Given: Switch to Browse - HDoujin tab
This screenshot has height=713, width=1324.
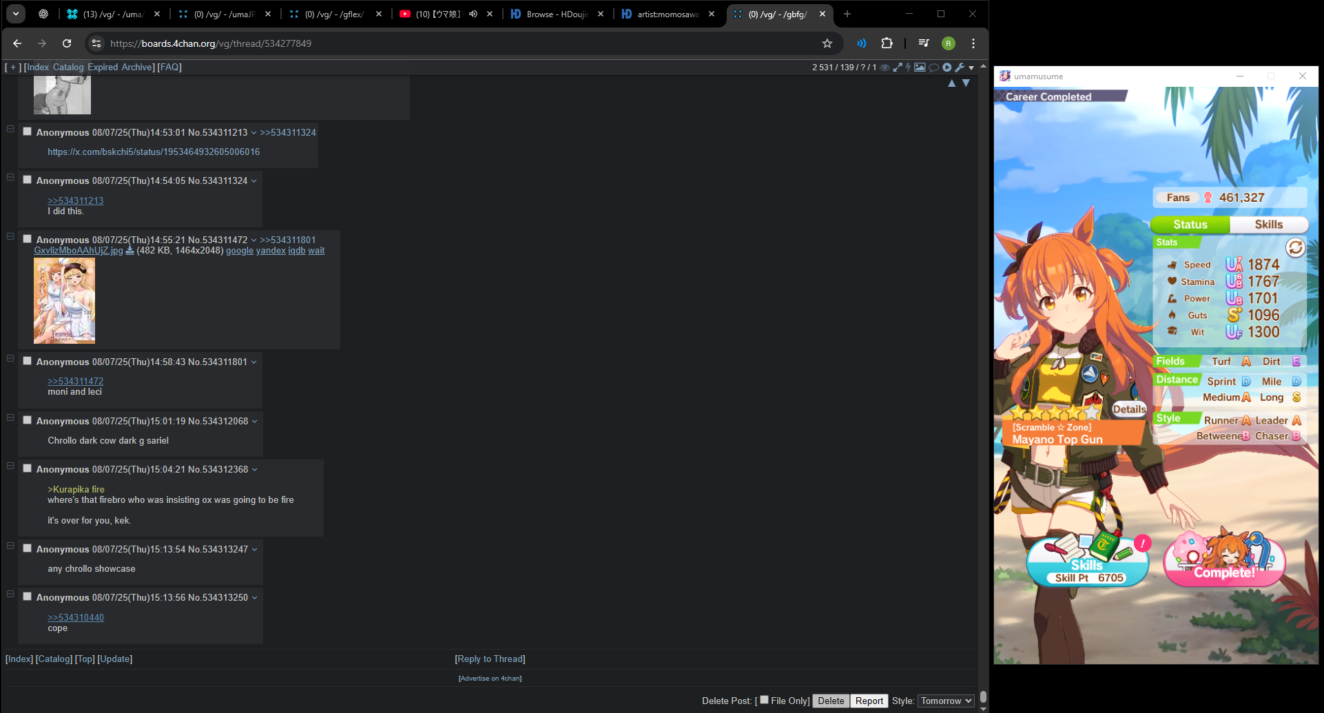Looking at the screenshot, I should click(x=557, y=14).
